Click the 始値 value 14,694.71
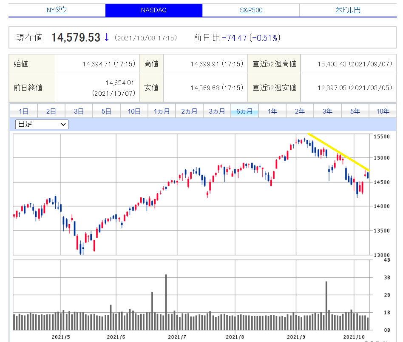 pyautogui.click(x=97, y=64)
